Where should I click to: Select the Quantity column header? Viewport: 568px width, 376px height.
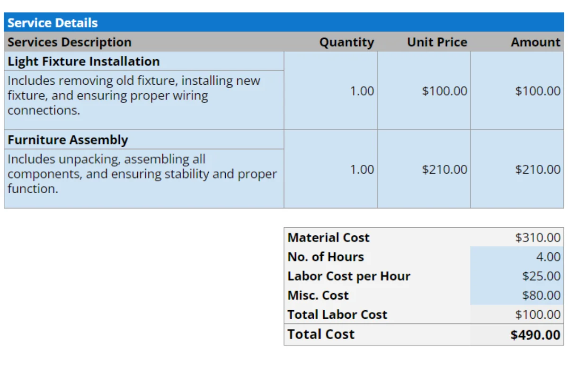[346, 42]
